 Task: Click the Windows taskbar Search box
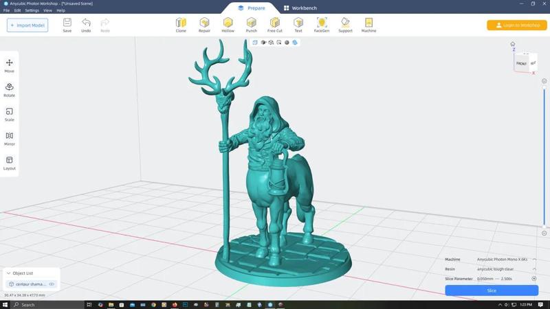[x=47, y=305]
